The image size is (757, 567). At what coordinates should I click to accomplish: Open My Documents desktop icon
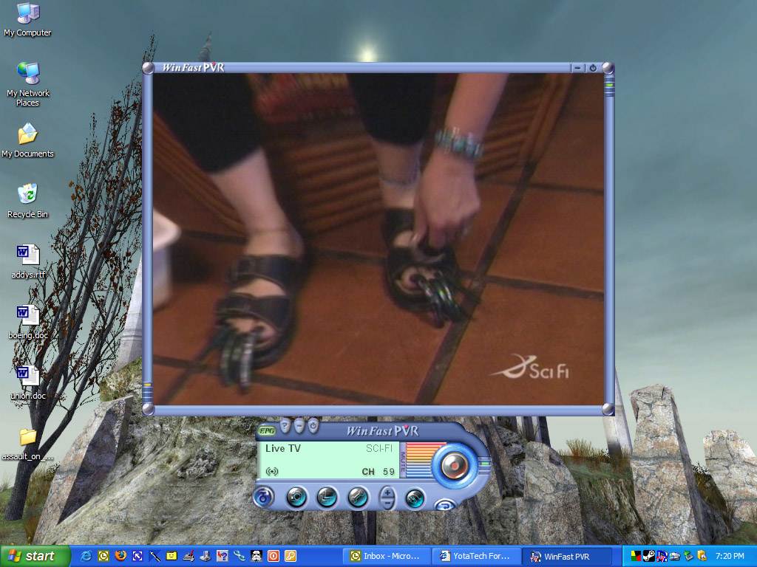pos(27,140)
